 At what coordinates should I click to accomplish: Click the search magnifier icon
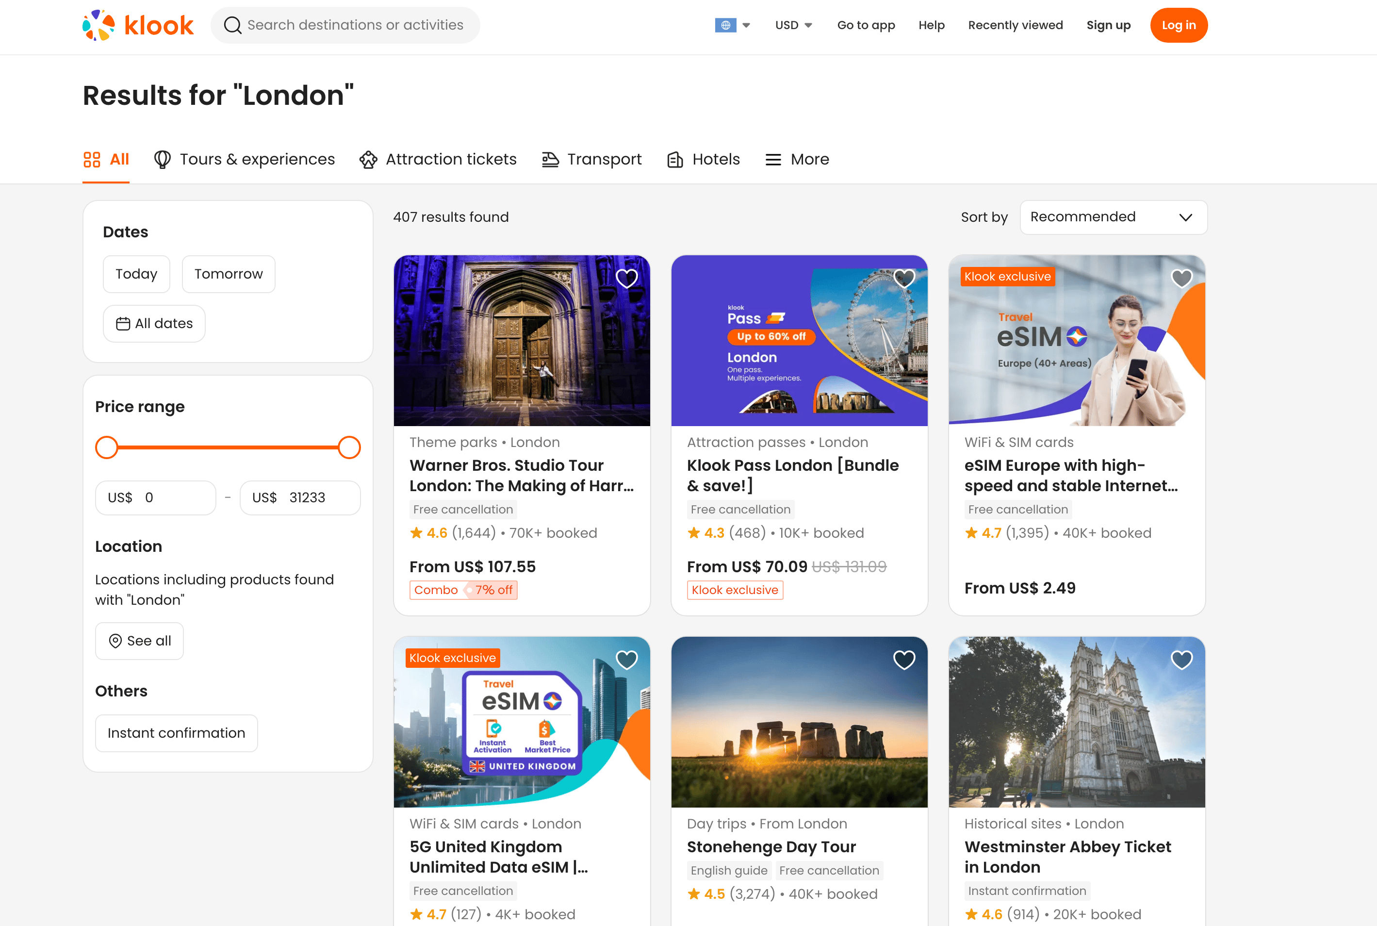click(232, 25)
